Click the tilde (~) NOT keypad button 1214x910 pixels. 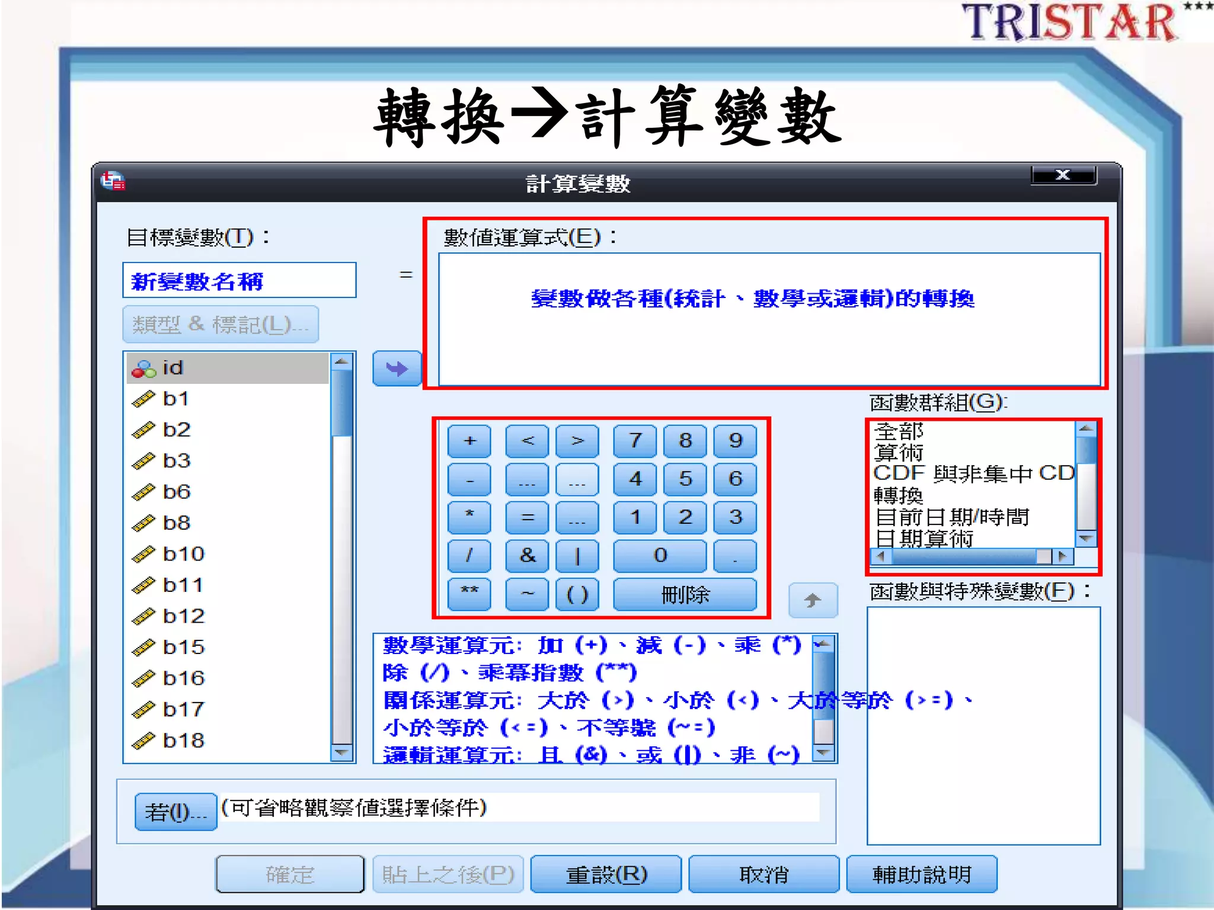[x=527, y=594]
